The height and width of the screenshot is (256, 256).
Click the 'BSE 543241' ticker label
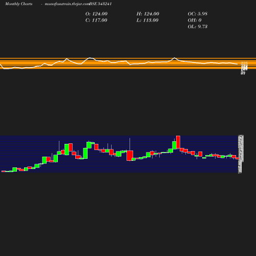(x=100, y=4)
